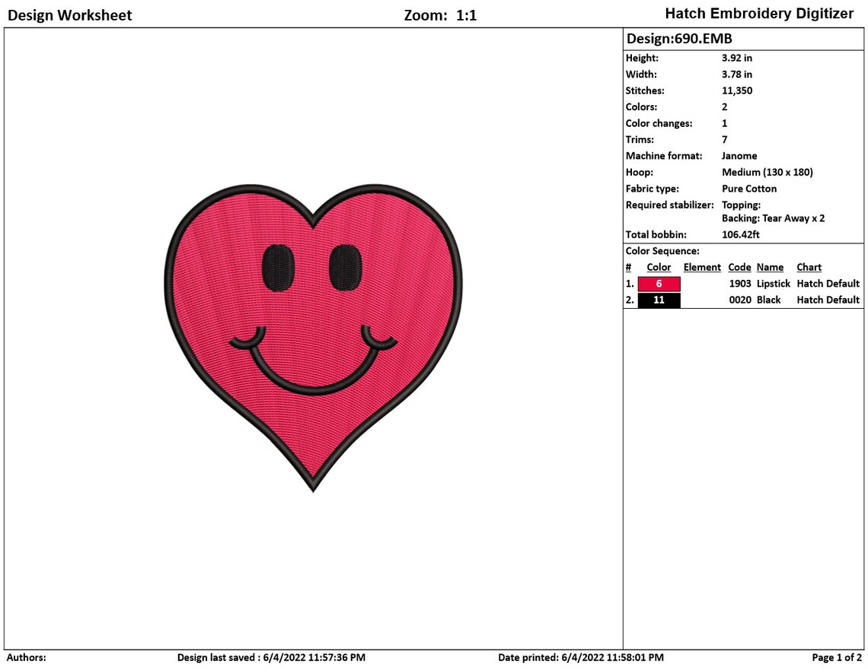Click the Total bobbin value 106.42ft

(x=743, y=234)
